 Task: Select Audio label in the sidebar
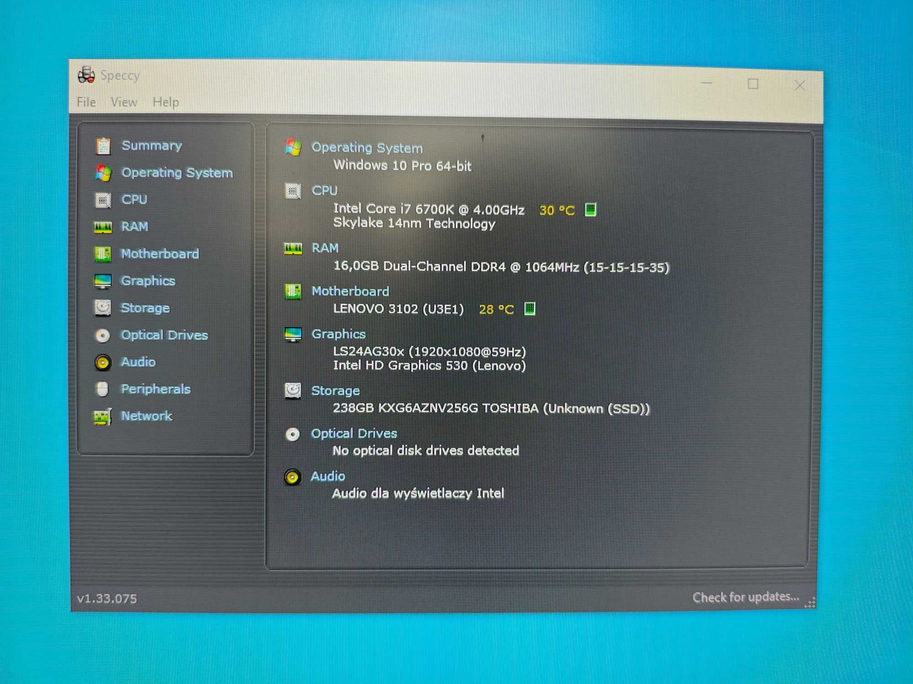click(x=138, y=362)
